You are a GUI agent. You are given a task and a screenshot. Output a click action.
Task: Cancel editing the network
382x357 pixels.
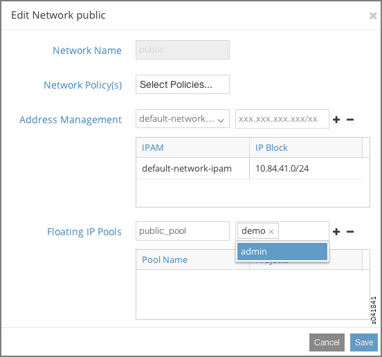click(x=327, y=342)
